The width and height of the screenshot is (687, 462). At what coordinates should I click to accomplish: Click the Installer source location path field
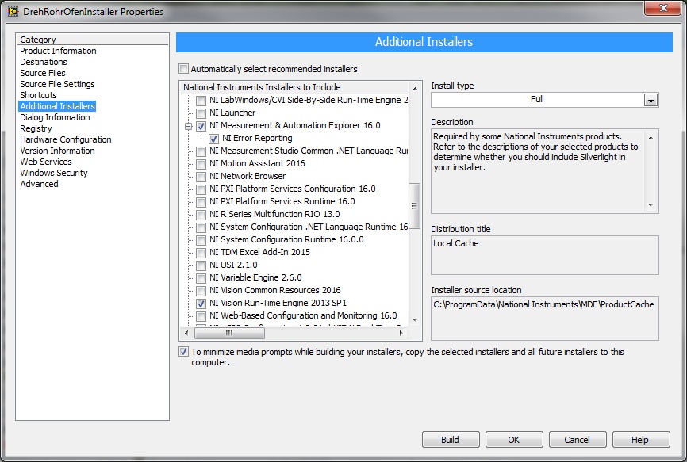545,319
